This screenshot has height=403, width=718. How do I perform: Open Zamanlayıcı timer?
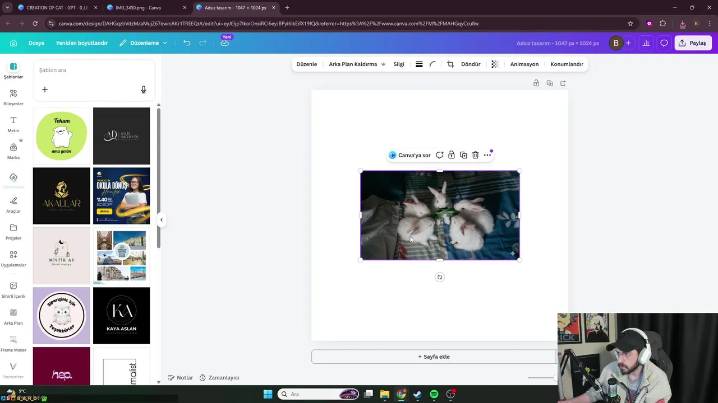[x=219, y=378]
